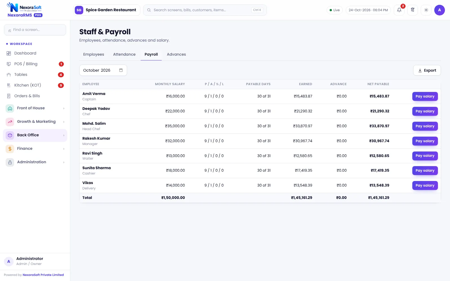Image resolution: width=450 pixels, height=281 pixels.
Task: Click the date and time display
Action: coord(368,10)
